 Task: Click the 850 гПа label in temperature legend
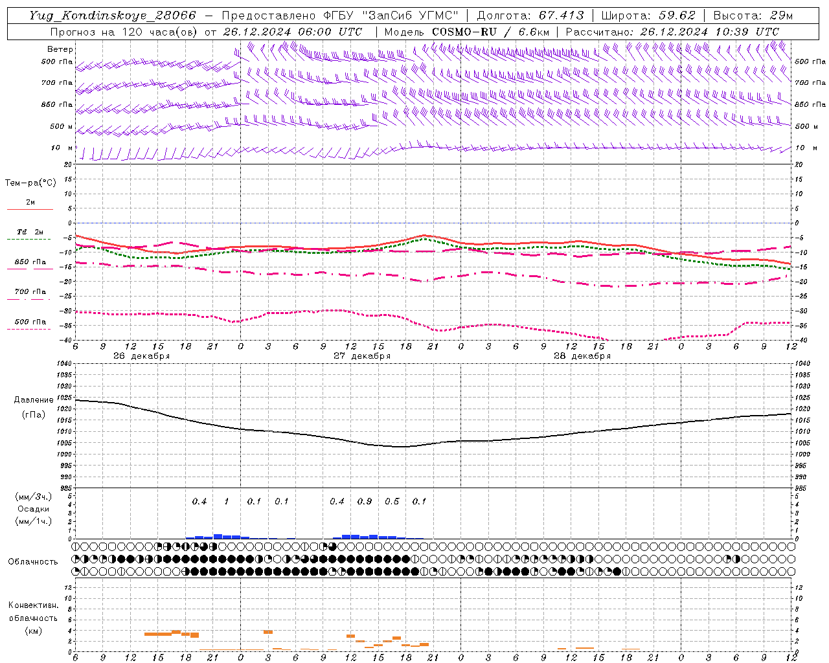pos(30,262)
